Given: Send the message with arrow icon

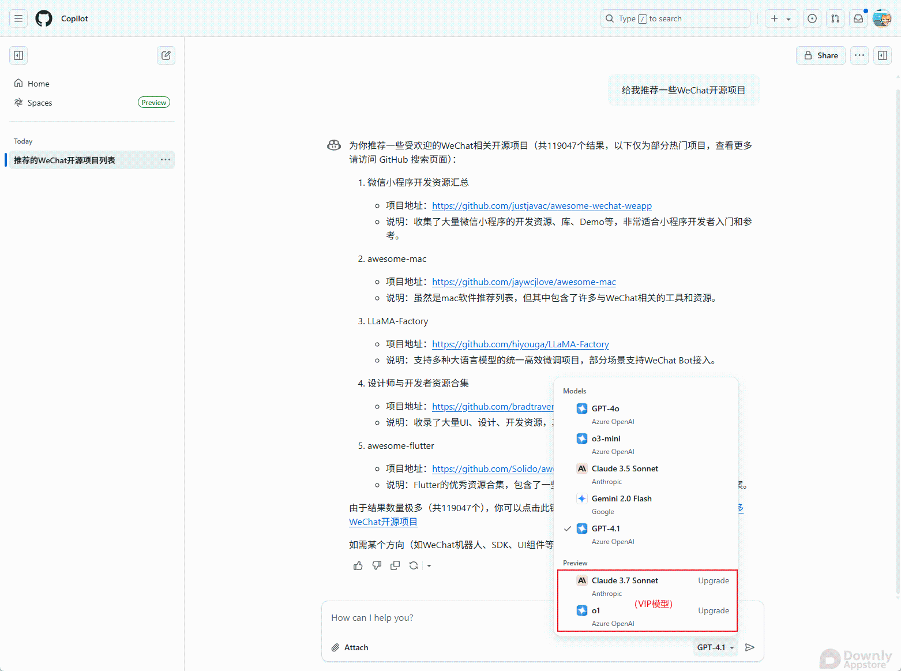Looking at the screenshot, I should click(x=750, y=647).
